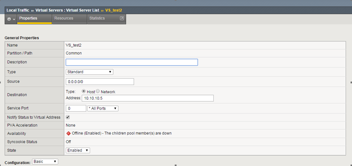The image size is (352, 166).
Task: Click into the Description text field
Action: click(x=132, y=62)
